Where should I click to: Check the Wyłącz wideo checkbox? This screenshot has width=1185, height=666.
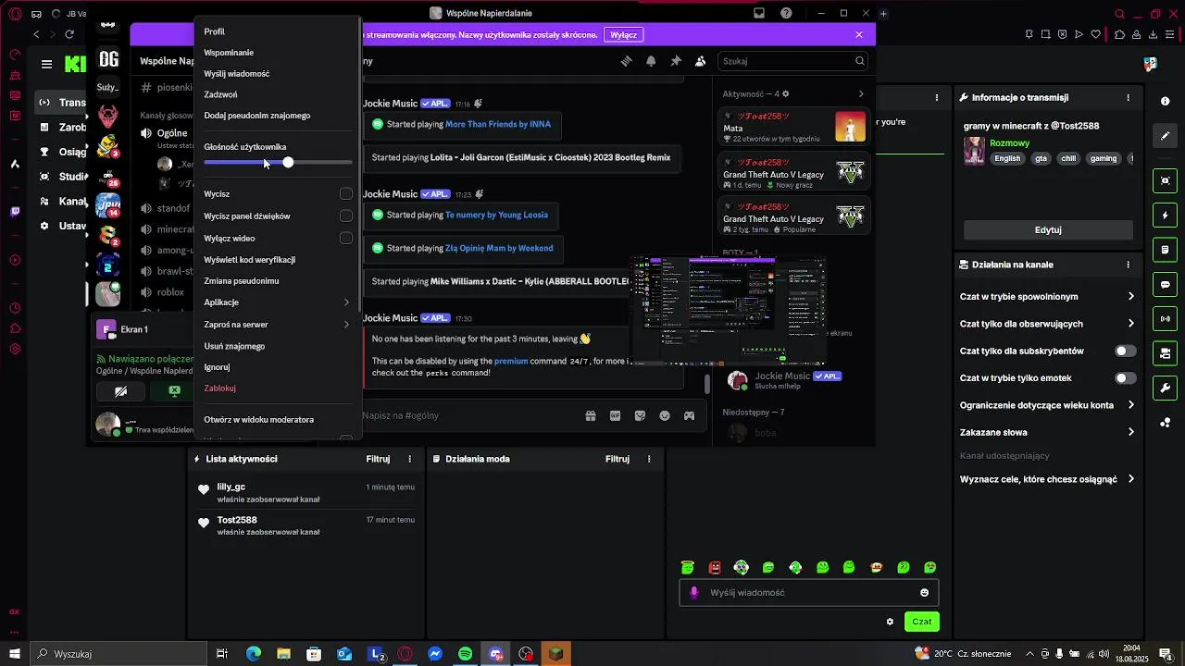pyautogui.click(x=346, y=239)
